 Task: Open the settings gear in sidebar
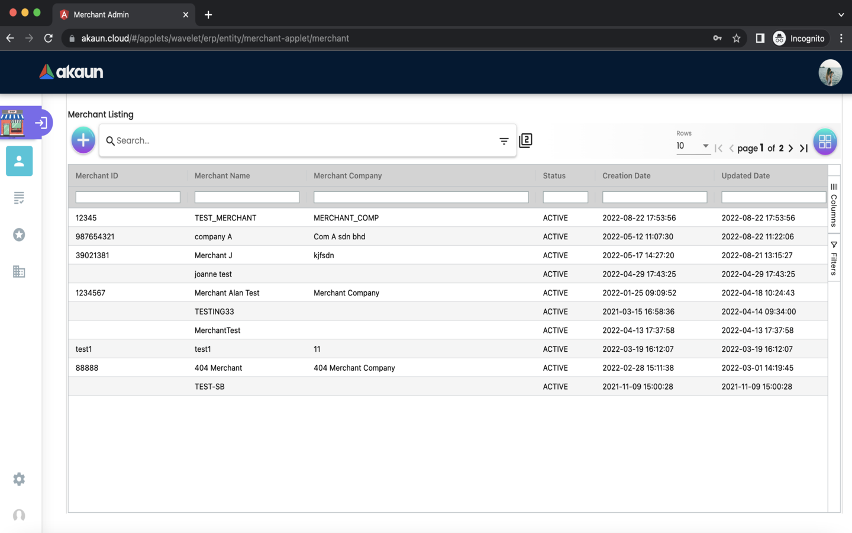(19, 479)
